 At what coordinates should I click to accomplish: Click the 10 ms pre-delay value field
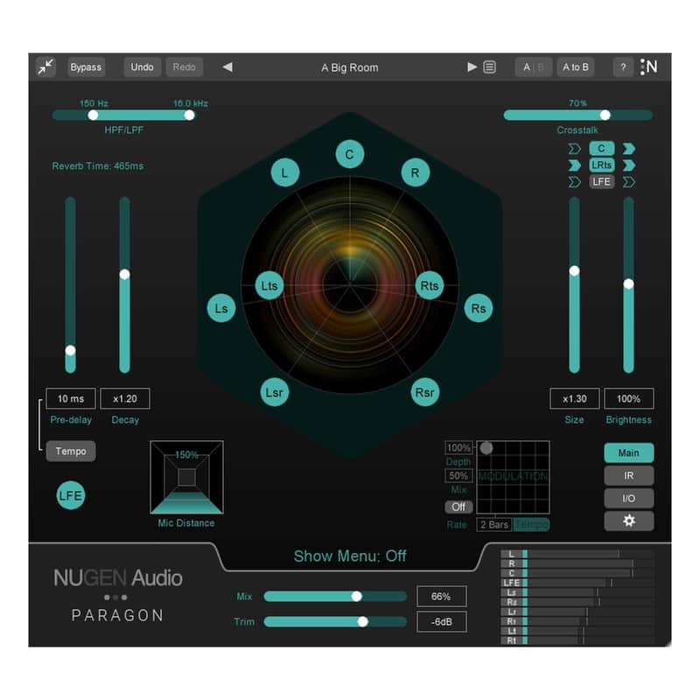click(x=71, y=399)
